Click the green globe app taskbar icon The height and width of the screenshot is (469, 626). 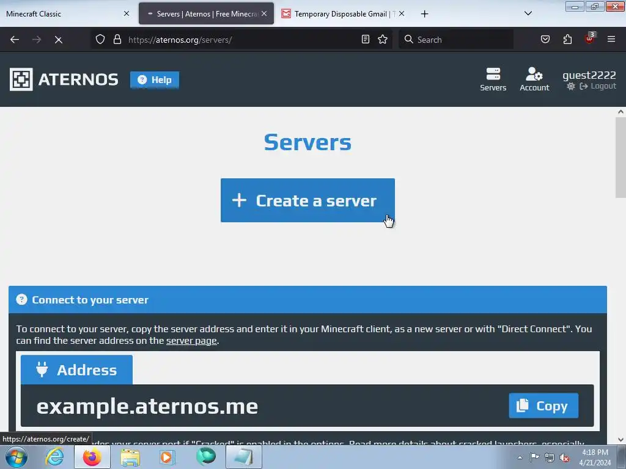[x=206, y=457]
